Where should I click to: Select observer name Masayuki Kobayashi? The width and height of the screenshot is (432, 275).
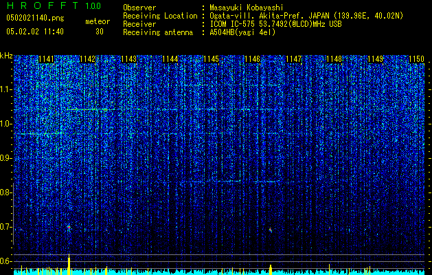pyautogui.click(x=247, y=8)
